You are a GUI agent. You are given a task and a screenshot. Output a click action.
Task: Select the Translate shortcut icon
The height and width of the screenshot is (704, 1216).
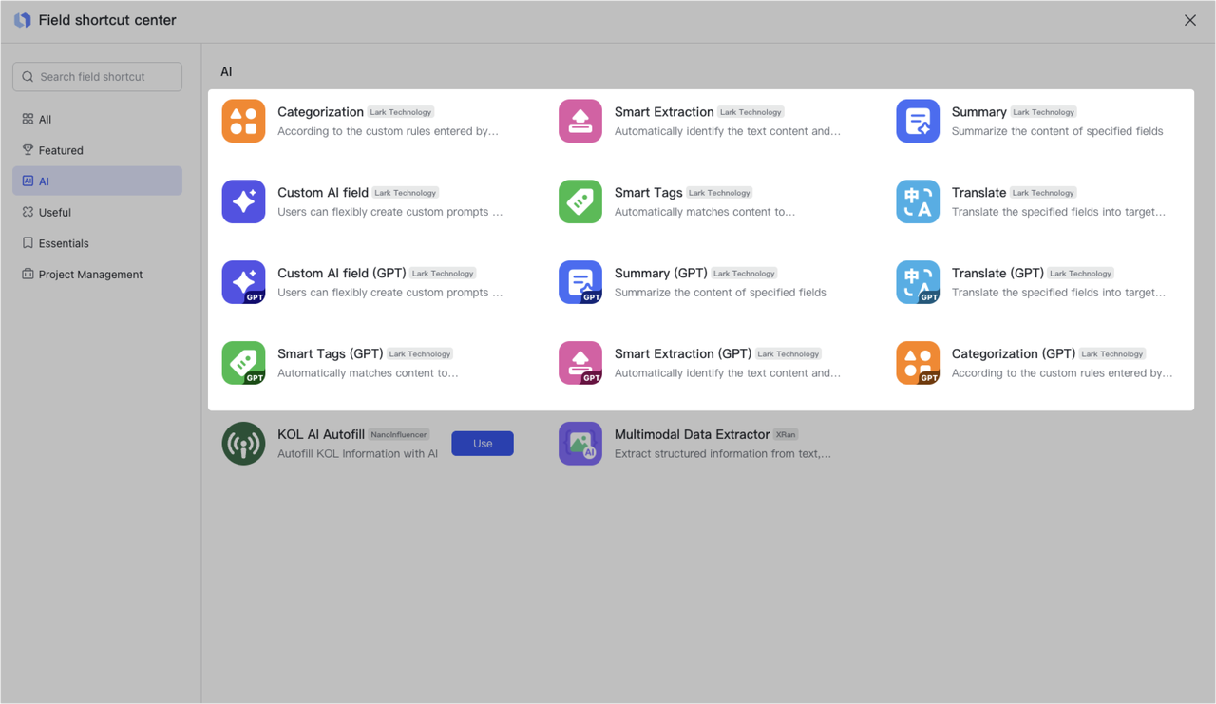(918, 201)
